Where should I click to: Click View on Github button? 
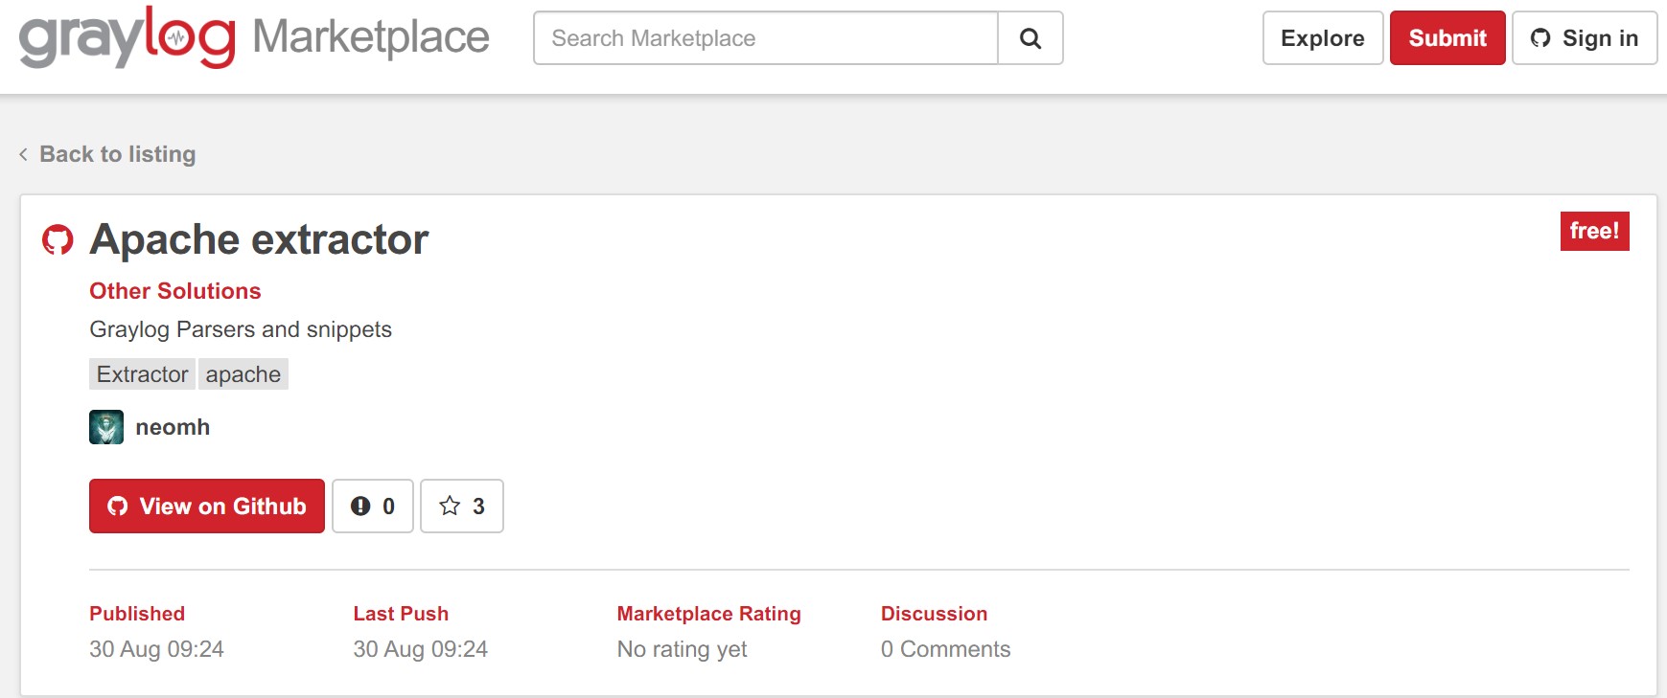[x=207, y=506]
